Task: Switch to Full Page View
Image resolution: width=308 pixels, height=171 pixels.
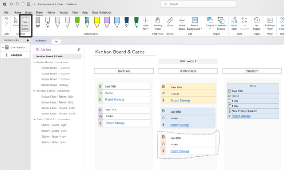Action: (x=269, y=24)
